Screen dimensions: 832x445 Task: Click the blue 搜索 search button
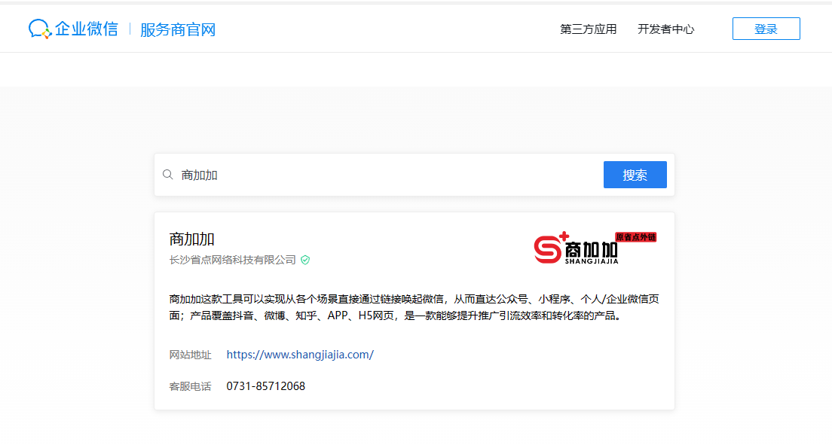pyautogui.click(x=635, y=174)
